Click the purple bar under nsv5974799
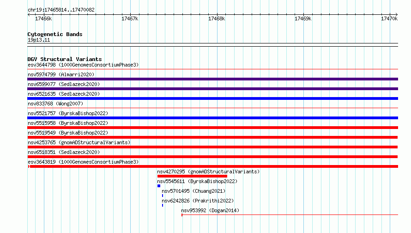The width and height of the screenshot is (411, 233). 212,79
